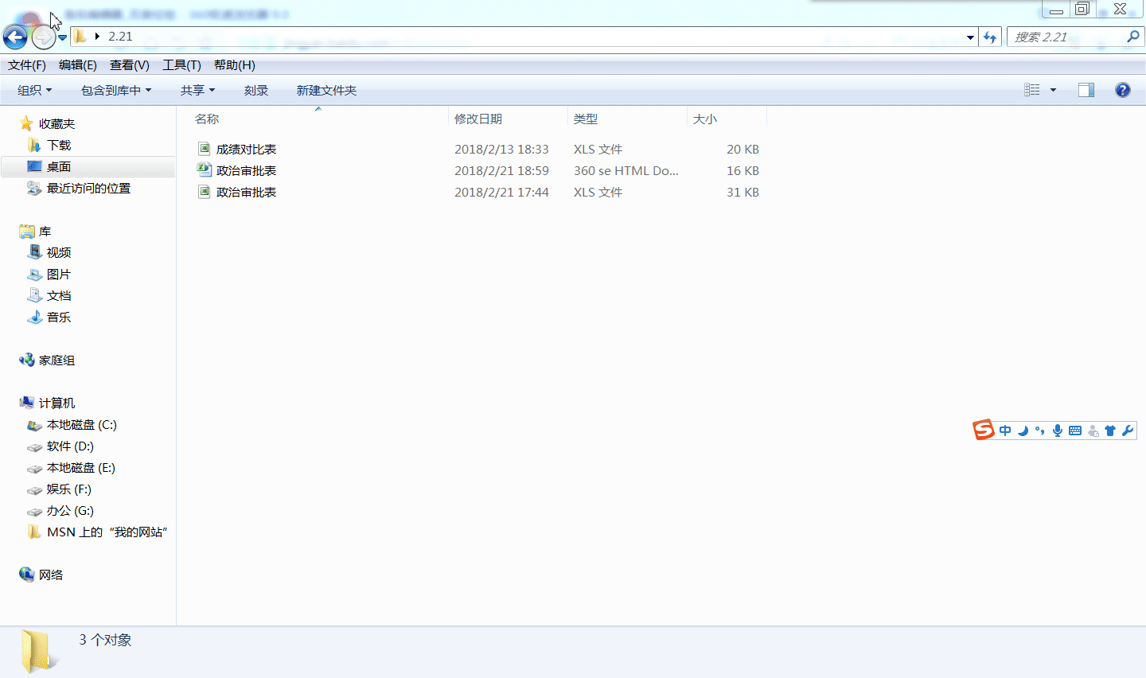
Task: Select 家庭组 in sidebar
Action: (57, 360)
